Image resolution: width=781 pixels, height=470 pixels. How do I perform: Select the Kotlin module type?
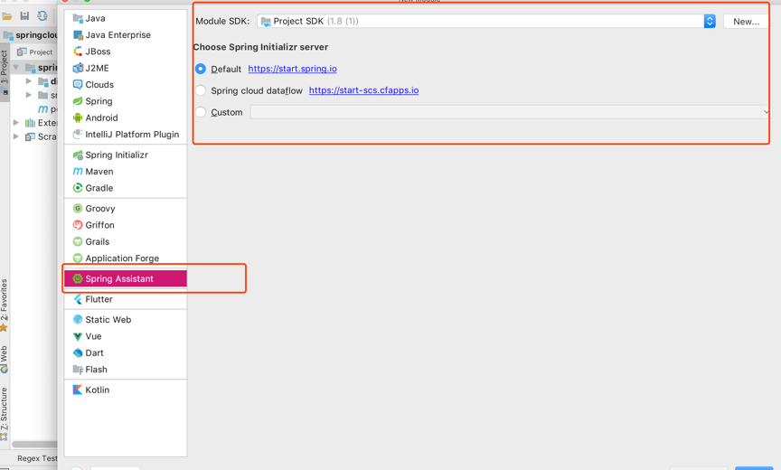126,390
